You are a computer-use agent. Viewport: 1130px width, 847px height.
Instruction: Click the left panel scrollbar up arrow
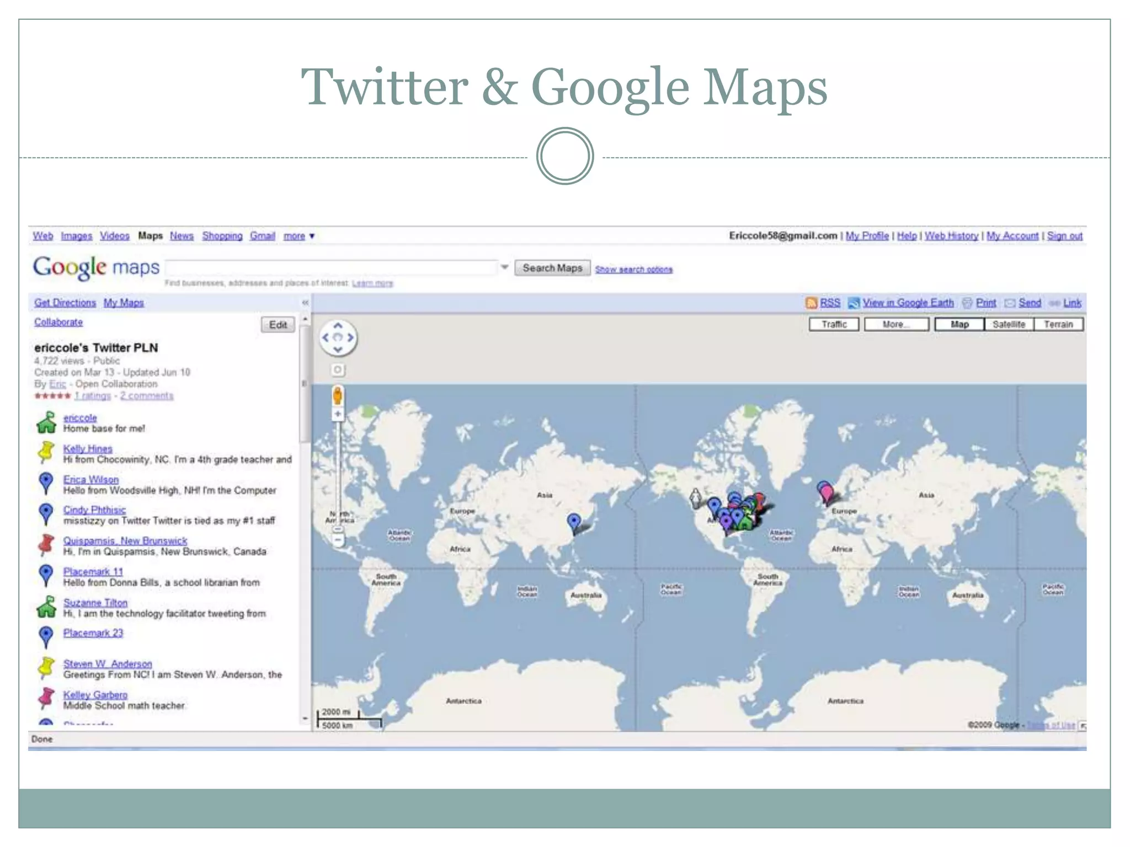(305, 319)
